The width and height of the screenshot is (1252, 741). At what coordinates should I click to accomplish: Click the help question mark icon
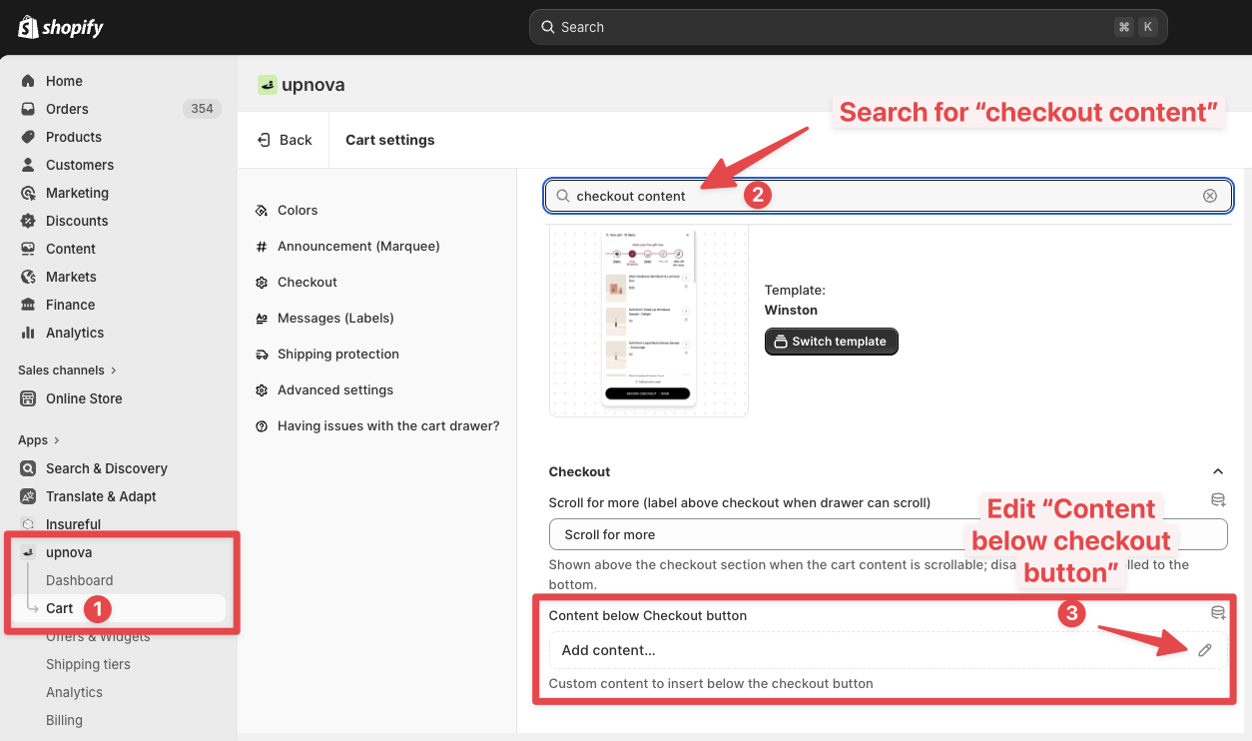pos(262,426)
